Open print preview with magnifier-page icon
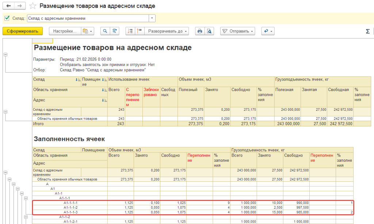The image size is (374, 224). click(x=209, y=31)
